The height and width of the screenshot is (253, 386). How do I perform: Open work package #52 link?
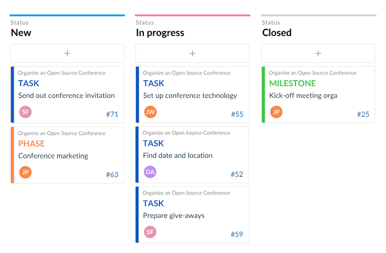(237, 175)
